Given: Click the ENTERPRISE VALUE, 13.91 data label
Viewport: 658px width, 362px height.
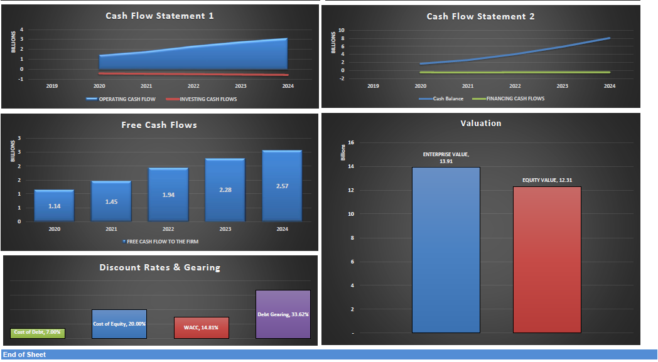Looking at the screenshot, I should tap(445, 157).
